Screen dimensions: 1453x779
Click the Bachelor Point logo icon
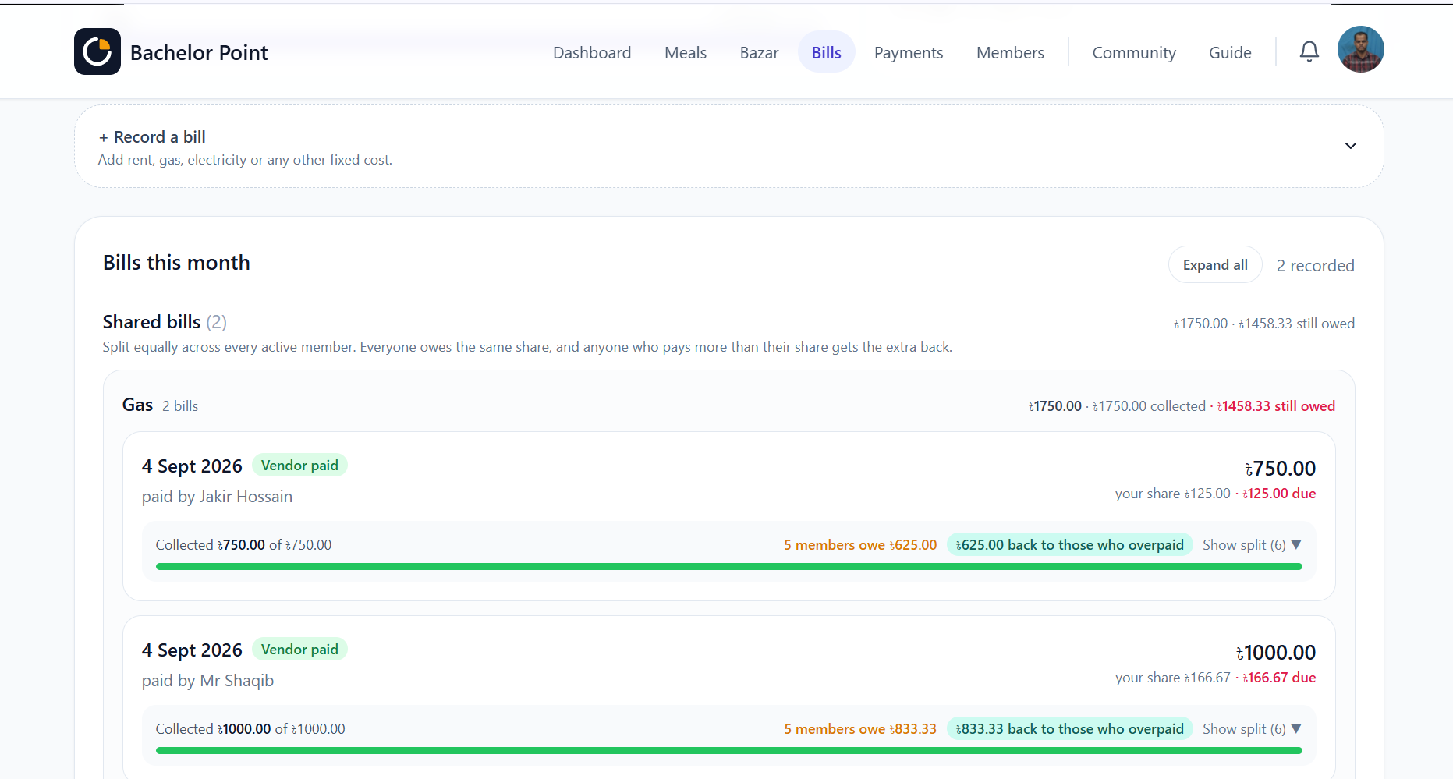coord(97,51)
